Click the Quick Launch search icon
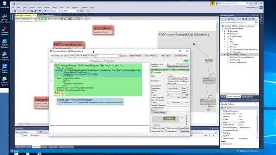 (x=247, y=3)
